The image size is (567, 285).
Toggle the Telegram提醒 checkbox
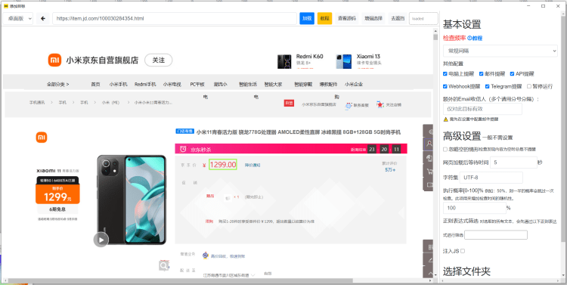tap(487, 86)
